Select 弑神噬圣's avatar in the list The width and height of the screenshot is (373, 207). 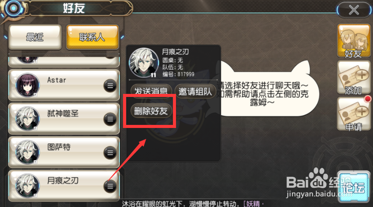click(x=28, y=118)
